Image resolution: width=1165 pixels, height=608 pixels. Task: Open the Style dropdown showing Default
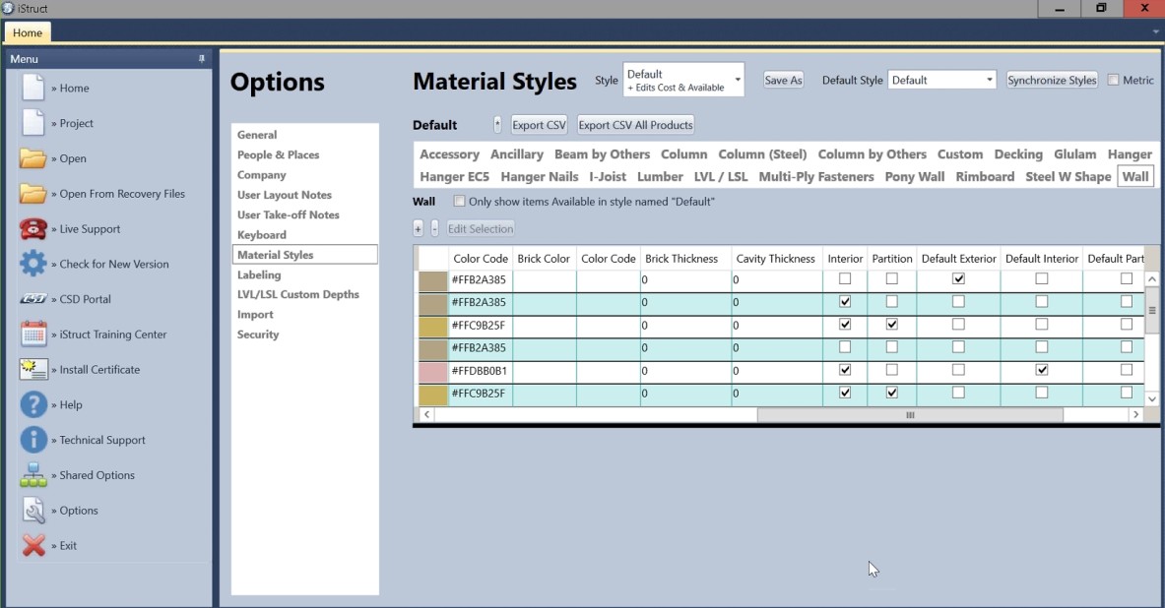click(683, 80)
